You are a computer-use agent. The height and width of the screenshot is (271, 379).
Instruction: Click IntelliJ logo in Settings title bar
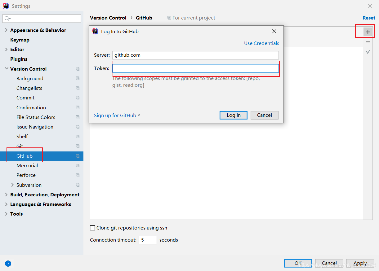6,6
